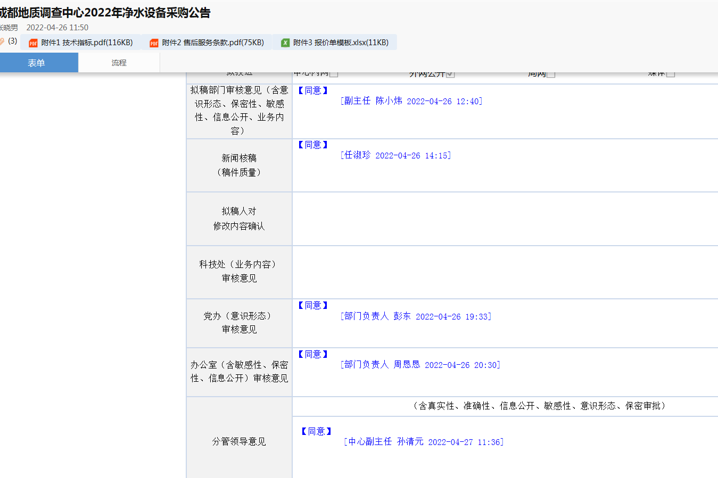718x478 pixels.
Task: Switch to the 表单 tab
Action: tap(36, 63)
